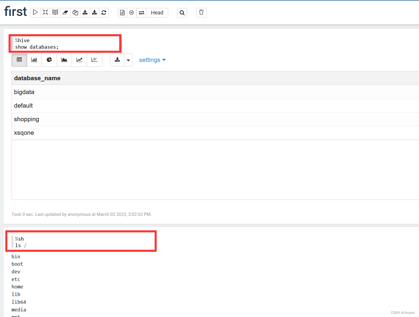Expand the settings dropdown link
The image size is (419, 317).
pos(152,60)
